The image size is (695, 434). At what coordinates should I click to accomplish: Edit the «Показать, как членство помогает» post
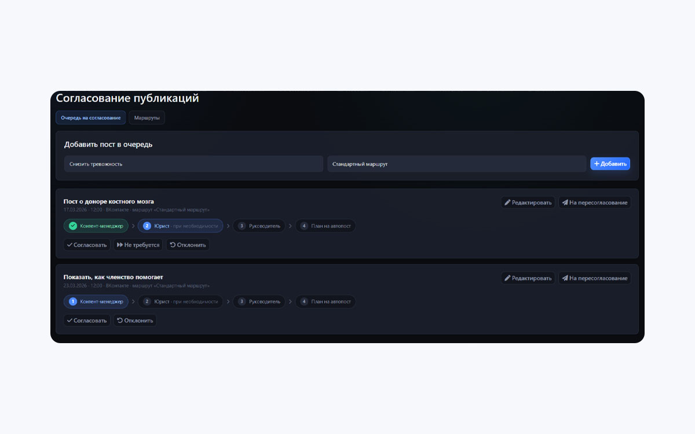tap(528, 278)
